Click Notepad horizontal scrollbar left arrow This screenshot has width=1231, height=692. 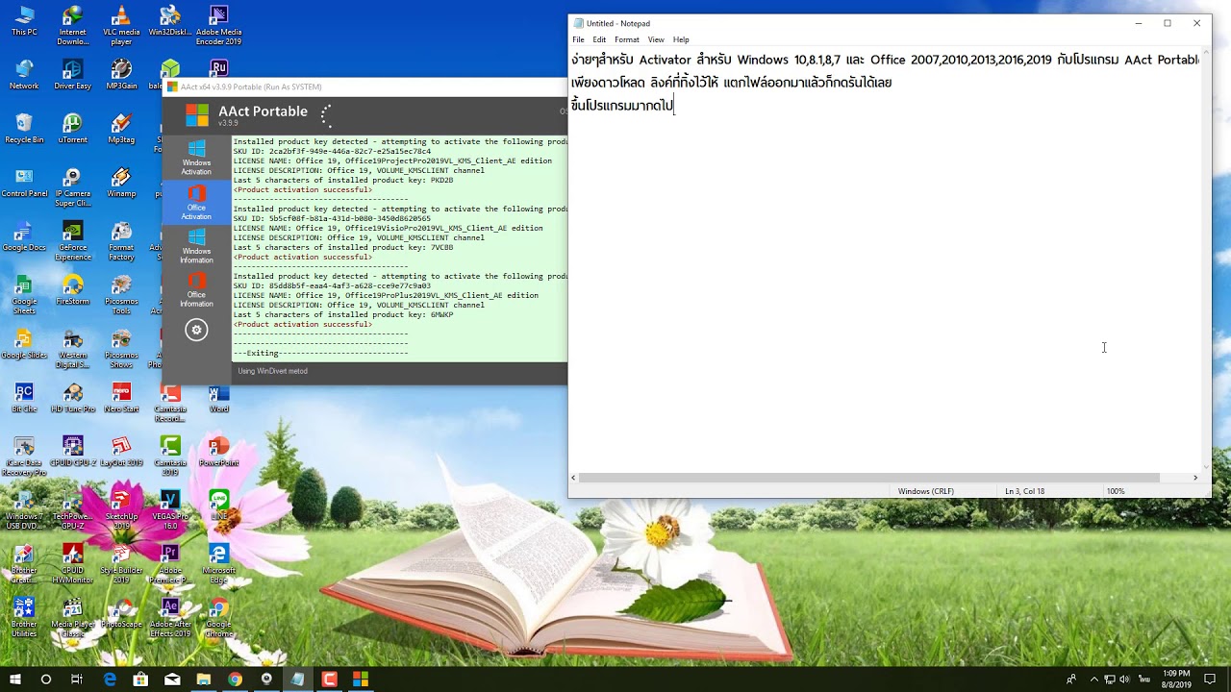(x=574, y=478)
